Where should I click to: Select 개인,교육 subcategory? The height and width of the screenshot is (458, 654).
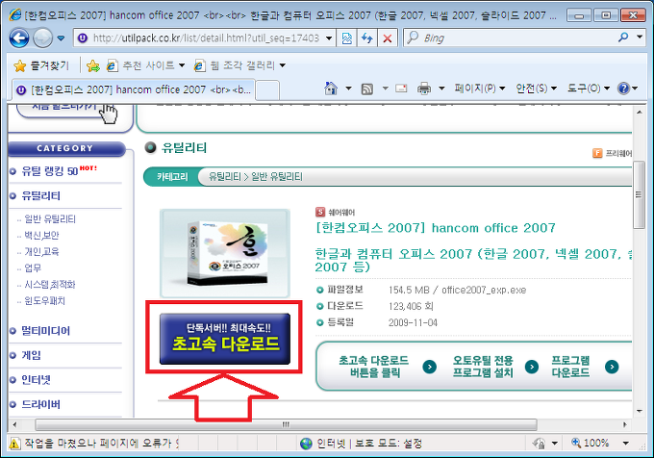[x=41, y=252]
